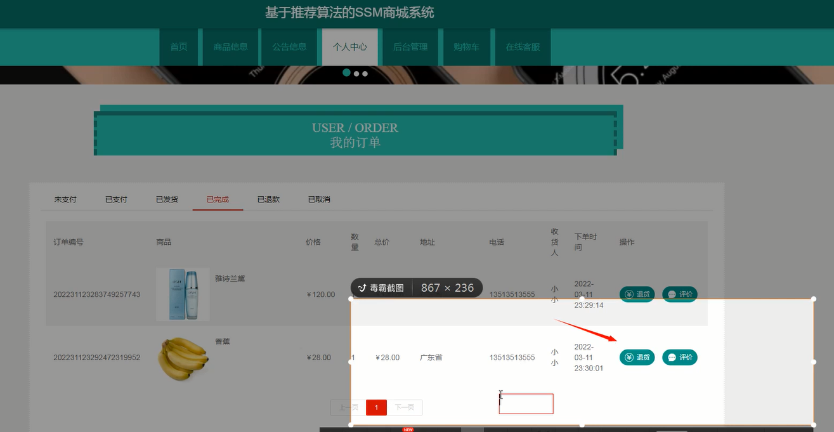Open the 后台管理 navigation link
834x432 pixels.
pos(410,47)
